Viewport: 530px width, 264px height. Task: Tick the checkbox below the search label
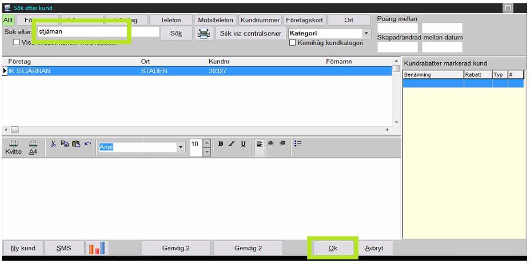pos(16,42)
